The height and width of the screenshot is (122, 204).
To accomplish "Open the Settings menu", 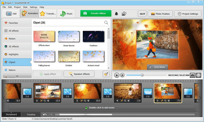I will 34,7.
